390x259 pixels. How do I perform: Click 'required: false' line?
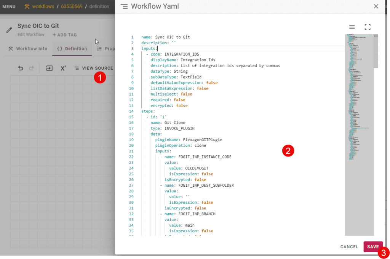[168, 100]
